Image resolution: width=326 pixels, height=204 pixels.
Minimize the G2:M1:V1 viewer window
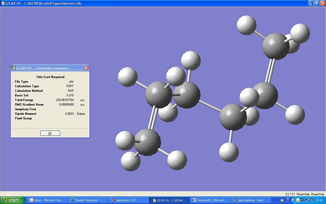pyautogui.click(x=310, y=2)
